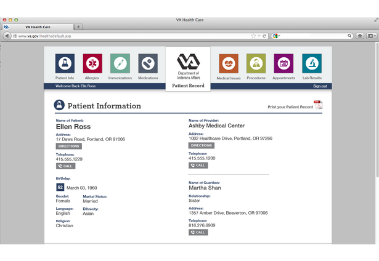Open the Procedures doctor icon
Viewport: 379px width, 261px height.
click(256, 63)
